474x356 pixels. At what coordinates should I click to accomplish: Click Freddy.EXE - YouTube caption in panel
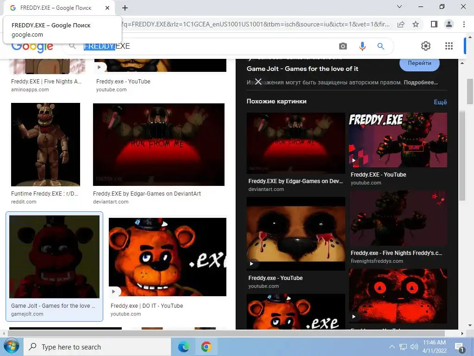click(x=378, y=174)
